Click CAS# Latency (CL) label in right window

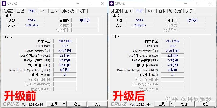pyautogui.click(x=145, y=51)
